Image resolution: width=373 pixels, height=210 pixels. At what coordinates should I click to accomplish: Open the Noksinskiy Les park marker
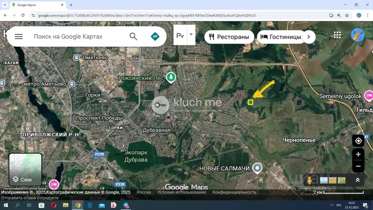tap(171, 78)
